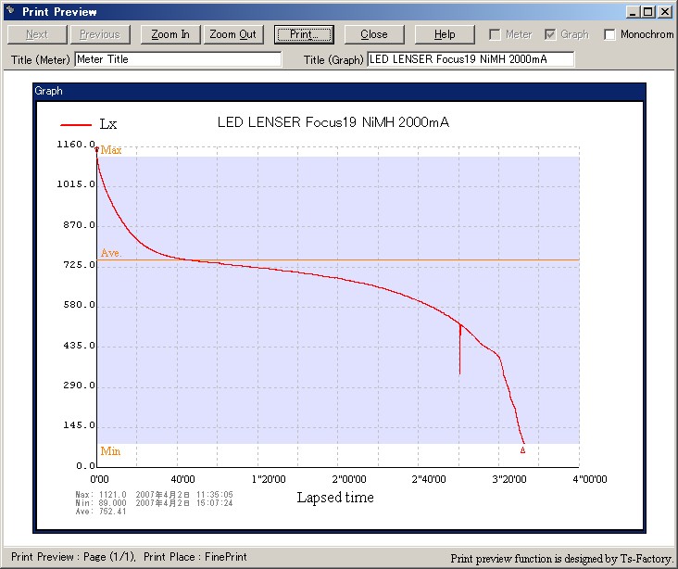Click the Previous page button

pyautogui.click(x=100, y=34)
